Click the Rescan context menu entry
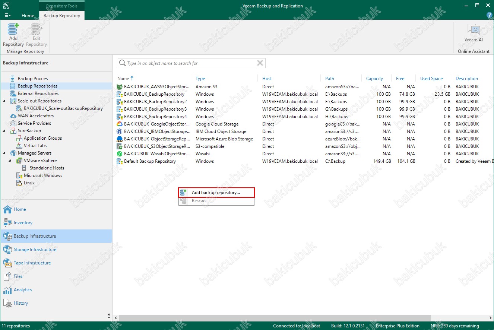Screen dimensions: 494x330 point(216,201)
